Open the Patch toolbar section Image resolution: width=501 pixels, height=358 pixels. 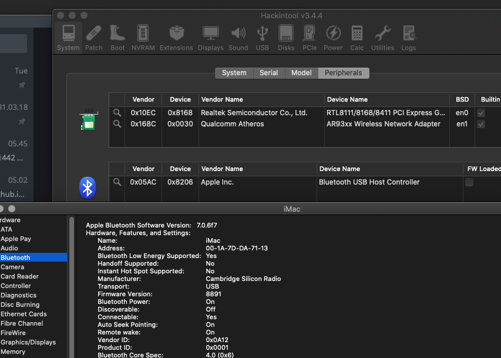point(93,38)
